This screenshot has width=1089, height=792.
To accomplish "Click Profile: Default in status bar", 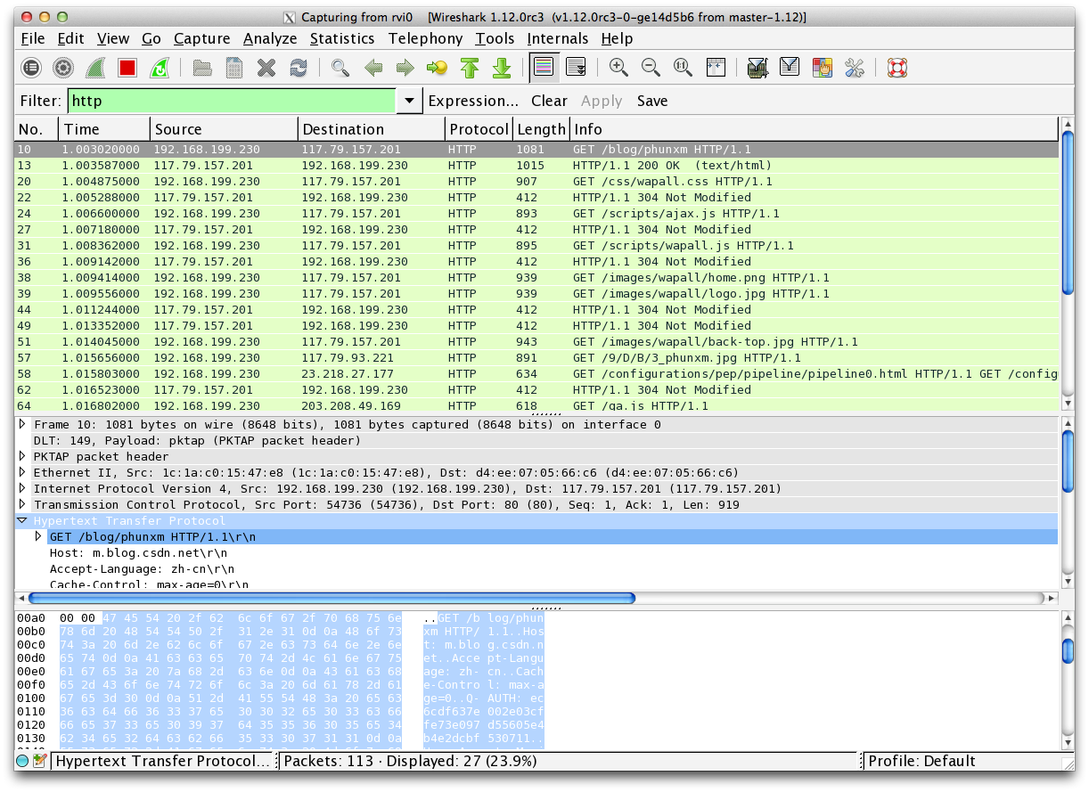I will click(921, 761).
